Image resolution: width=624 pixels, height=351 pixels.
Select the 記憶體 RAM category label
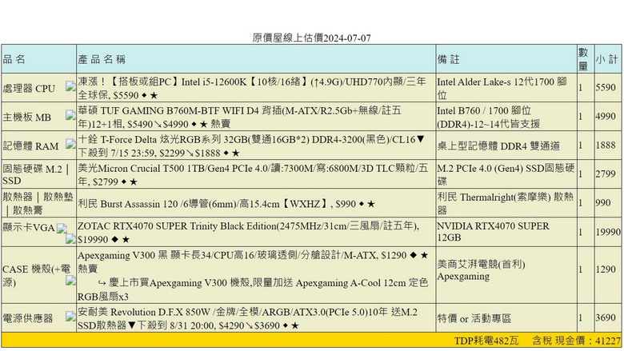click(30, 146)
